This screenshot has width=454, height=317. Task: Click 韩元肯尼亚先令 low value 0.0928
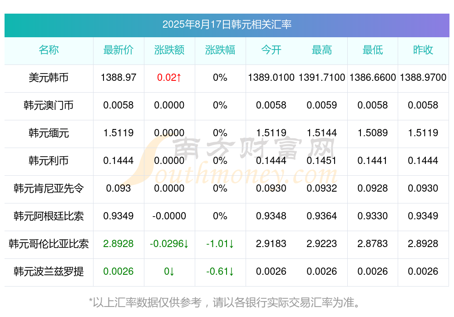coord(373,188)
